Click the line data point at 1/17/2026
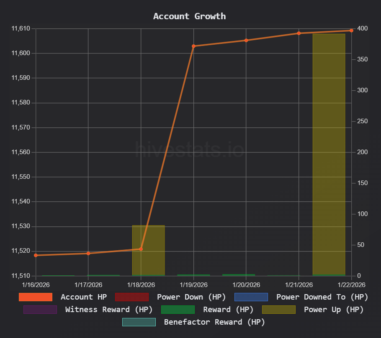The width and height of the screenshot is (381, 338). point(88,253)
